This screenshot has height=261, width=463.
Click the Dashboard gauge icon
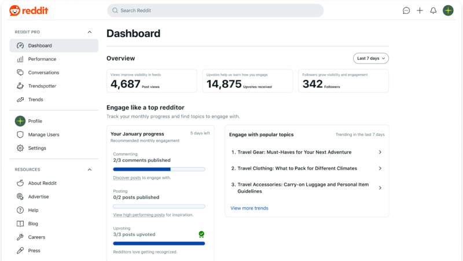pos(20,46)
